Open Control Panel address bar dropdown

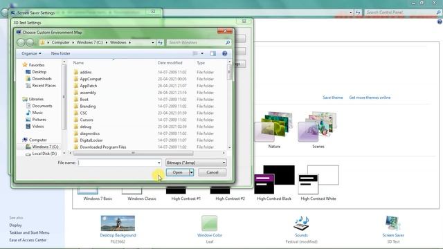351,12
